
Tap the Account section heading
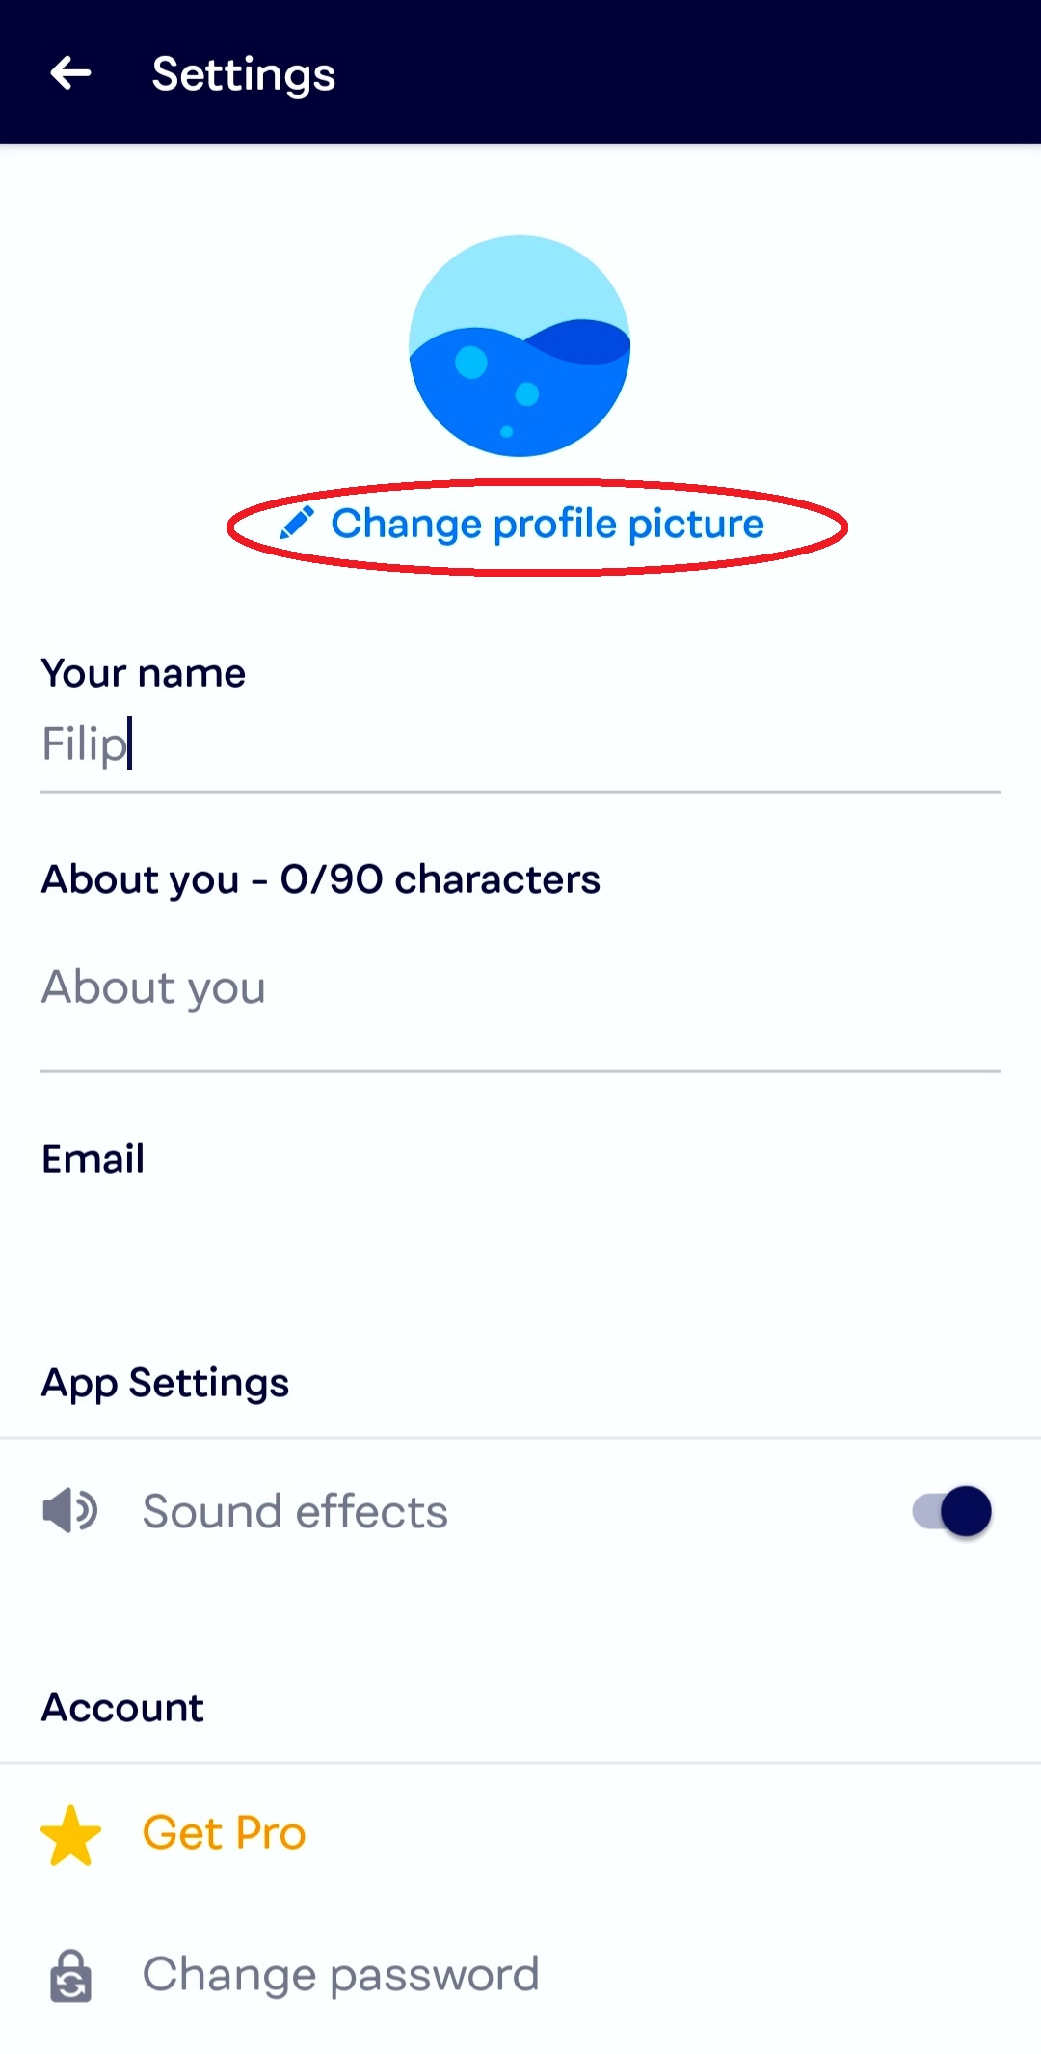[122, 1708]
